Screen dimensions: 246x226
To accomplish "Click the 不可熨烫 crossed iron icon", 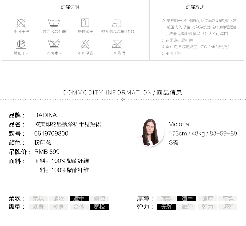I will point(117,44).
